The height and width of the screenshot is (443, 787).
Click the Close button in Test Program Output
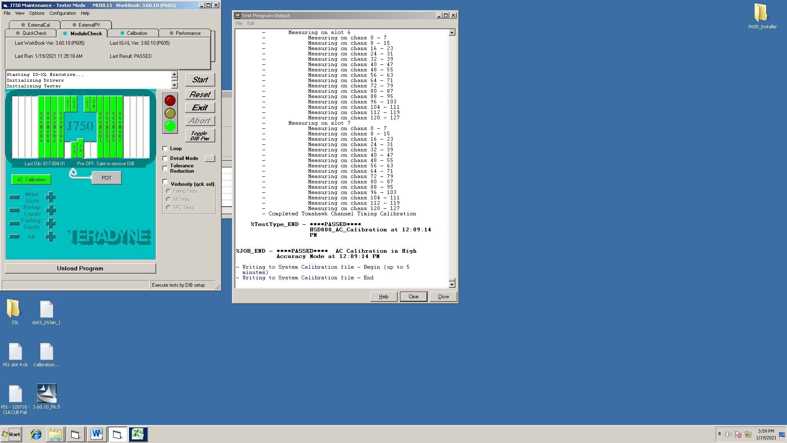443,296
